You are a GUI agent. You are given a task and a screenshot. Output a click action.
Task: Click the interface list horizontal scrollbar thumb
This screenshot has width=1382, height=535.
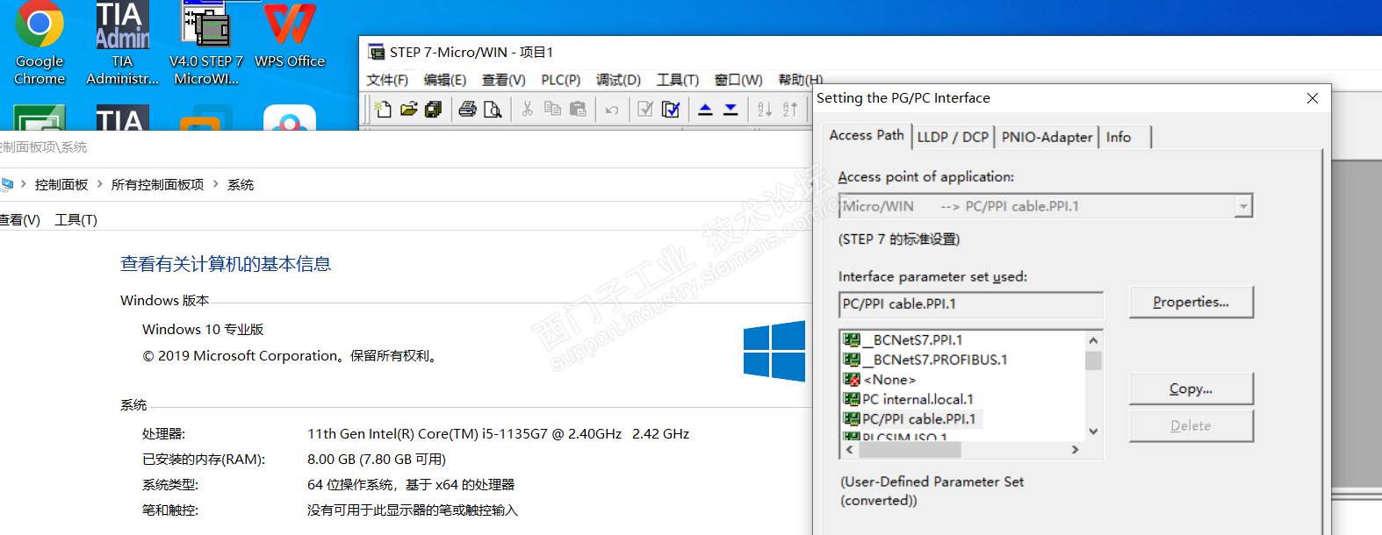click(x=910, y=449)
